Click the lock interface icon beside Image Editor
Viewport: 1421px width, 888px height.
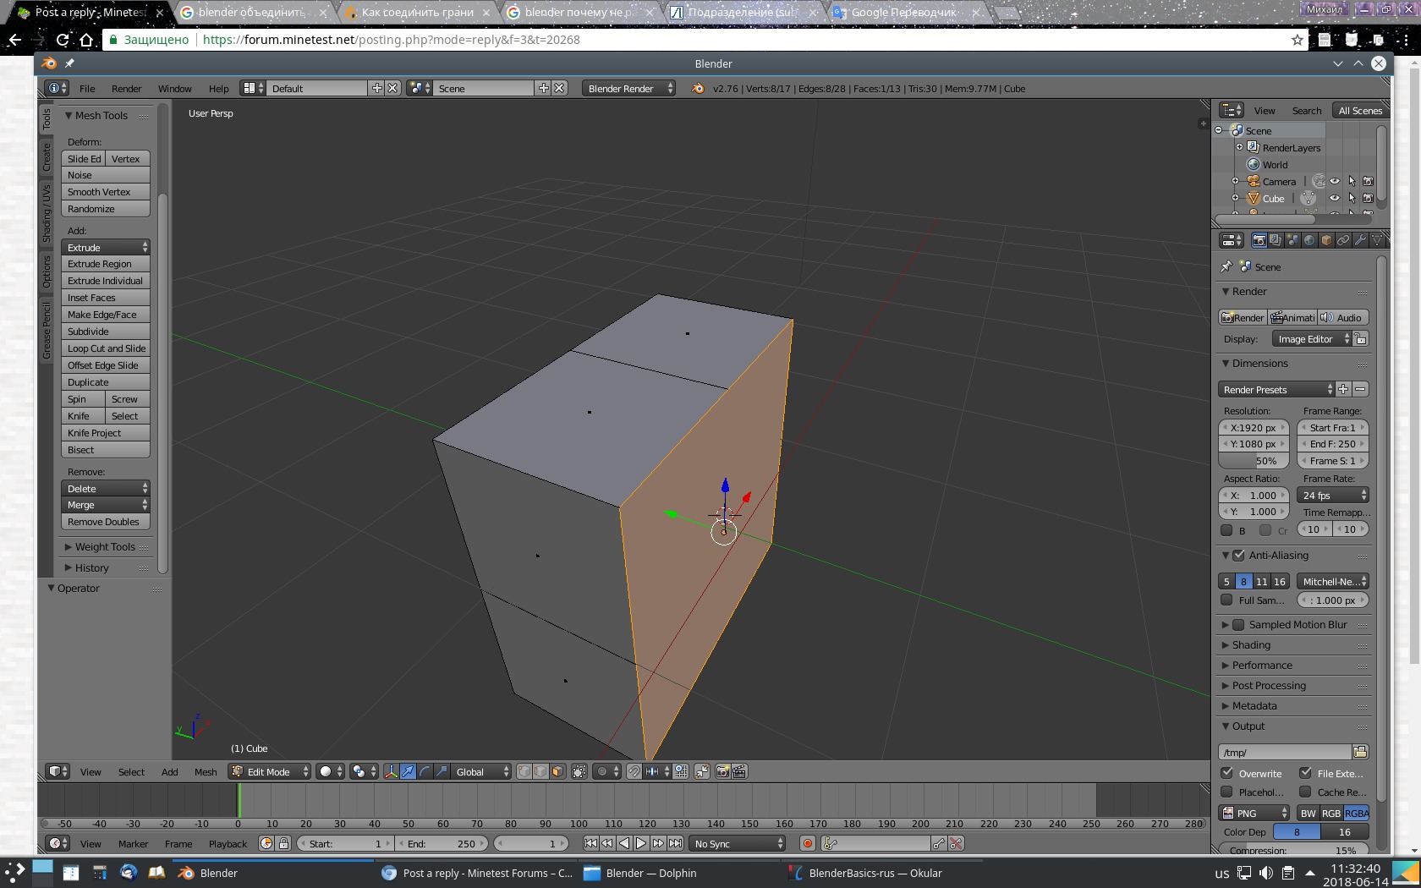point(1361,339)
